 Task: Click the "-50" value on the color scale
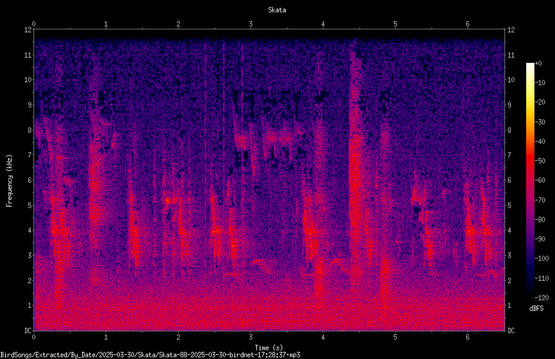[540, 161]
